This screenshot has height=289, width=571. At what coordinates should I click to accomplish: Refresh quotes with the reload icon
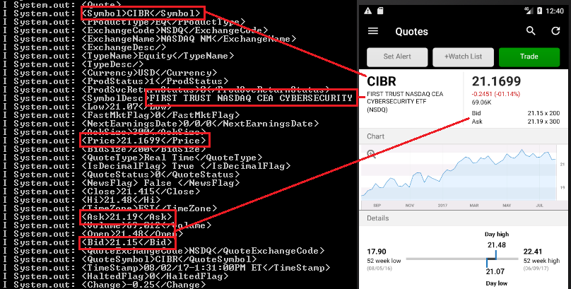[x=555, y=31]
